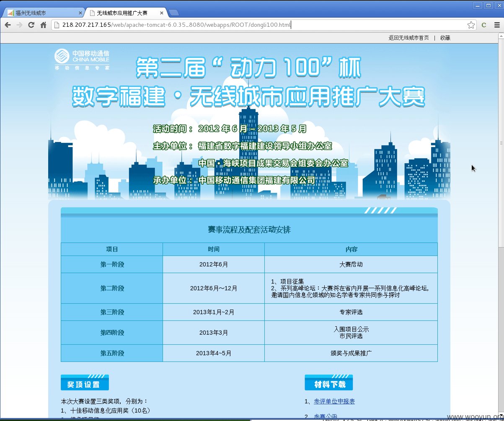The width and height of the screenshot is (504, 421).
Task: Click the 第五阶段 row label
Action: [112, 353]
